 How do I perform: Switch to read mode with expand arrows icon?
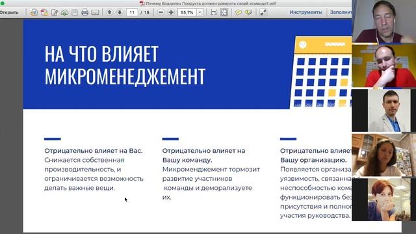click(263, 12)
